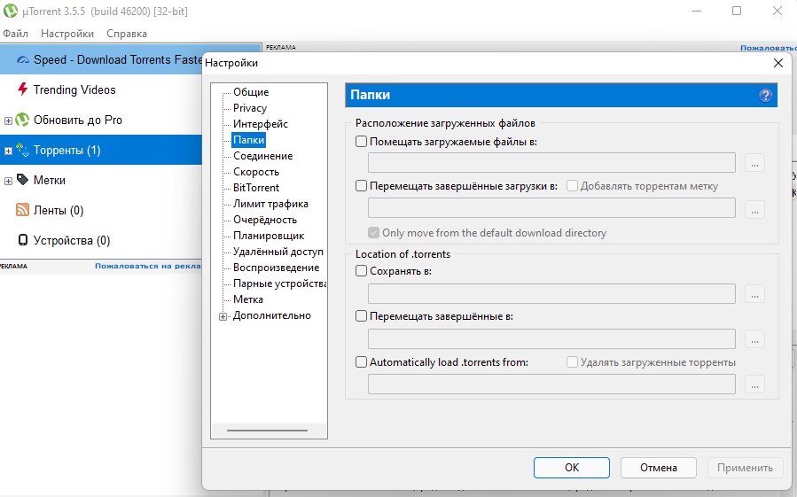The height and width of the screenshot is (497, 797).
Task: Open the Настройки menu in the menu bar
Action: coord(67,34)
